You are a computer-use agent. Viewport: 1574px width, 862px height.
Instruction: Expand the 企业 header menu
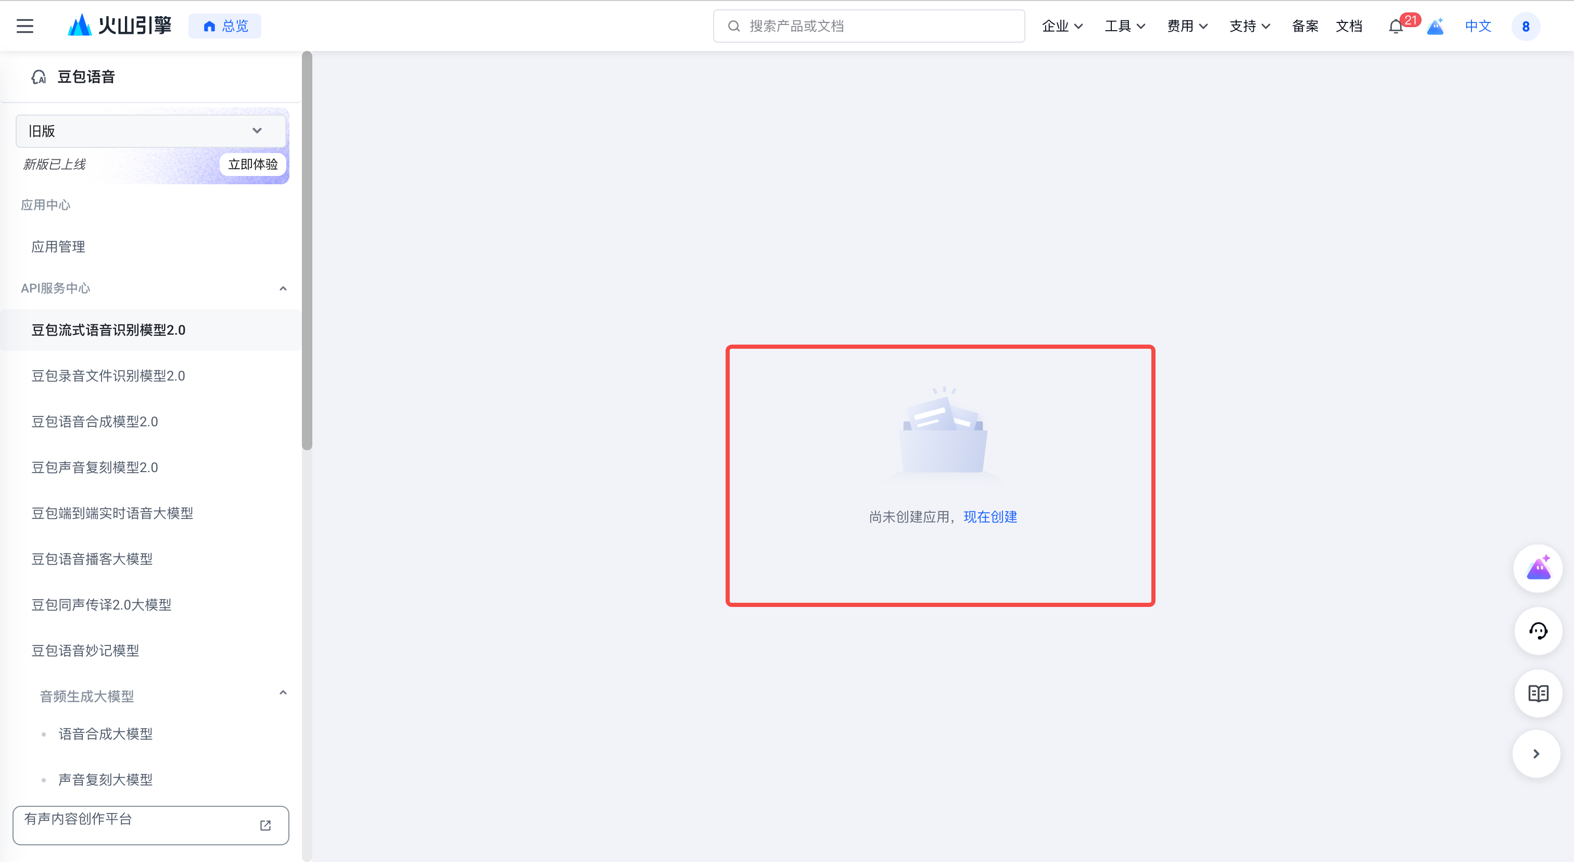pos(1062,26)
